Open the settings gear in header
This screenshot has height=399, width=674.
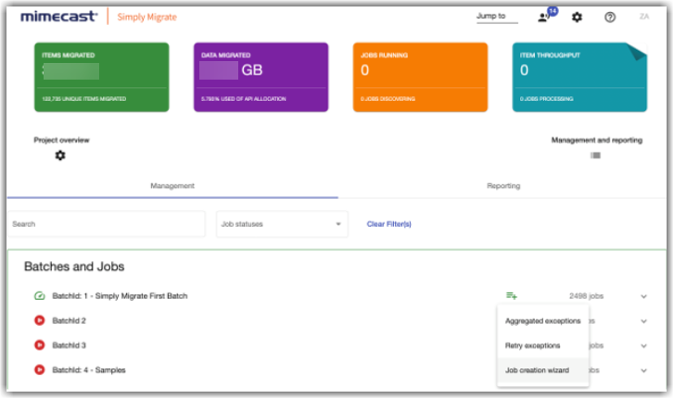tap(577, 17)
